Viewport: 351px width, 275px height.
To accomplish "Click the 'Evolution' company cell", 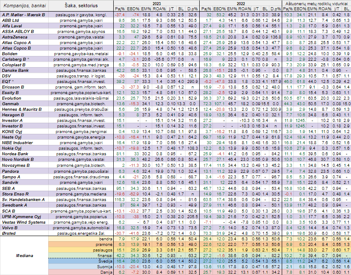I will tap(24, 98).
